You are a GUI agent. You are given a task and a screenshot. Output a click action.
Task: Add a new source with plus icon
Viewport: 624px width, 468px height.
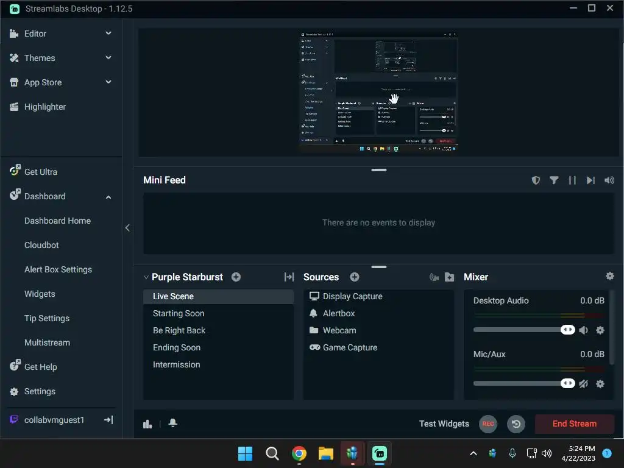click(355, 277)
